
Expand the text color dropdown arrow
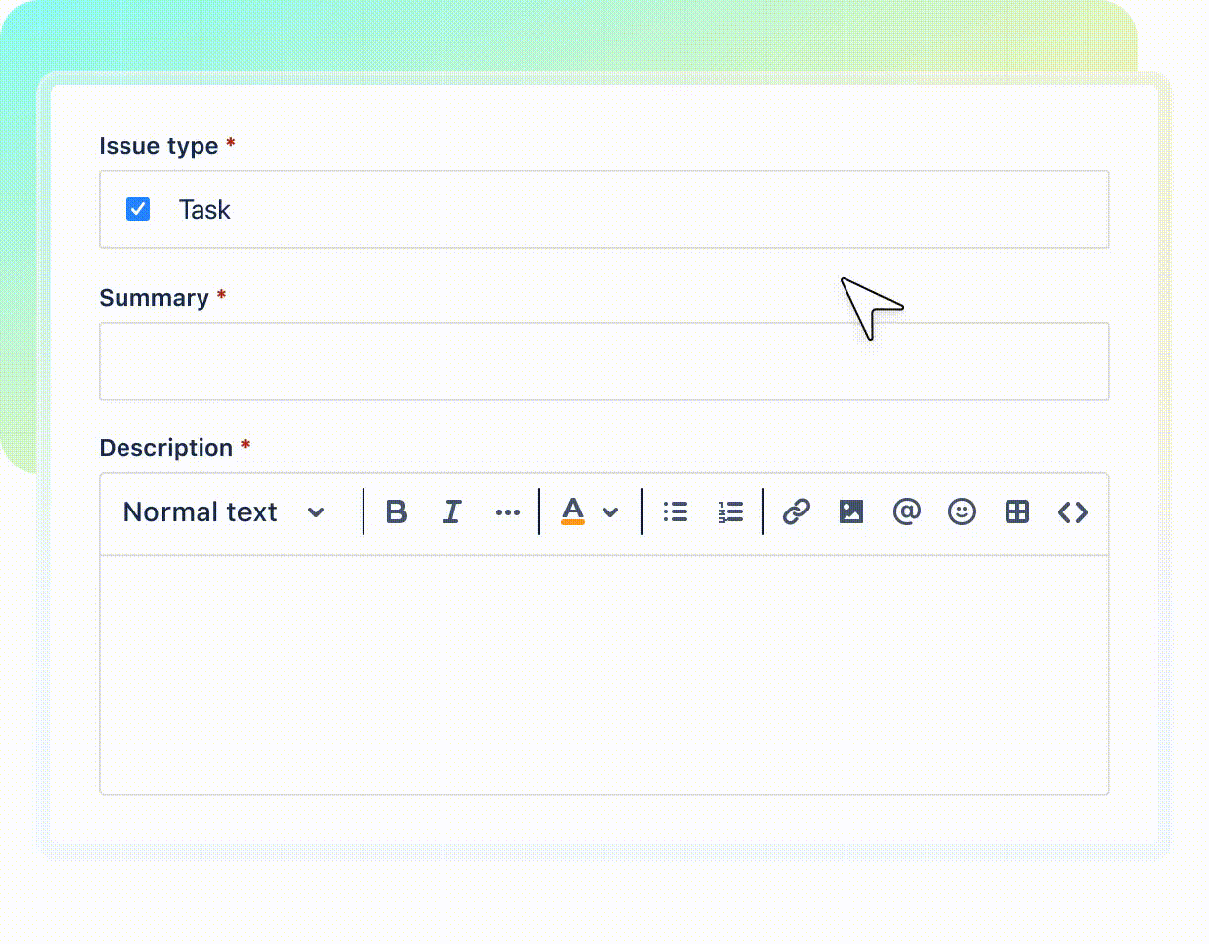point(610,512)
